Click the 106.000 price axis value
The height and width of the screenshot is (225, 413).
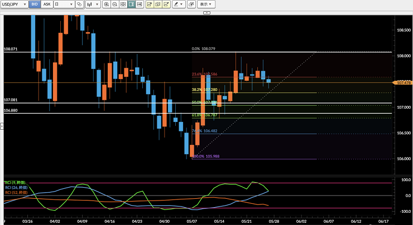point(404,159)
